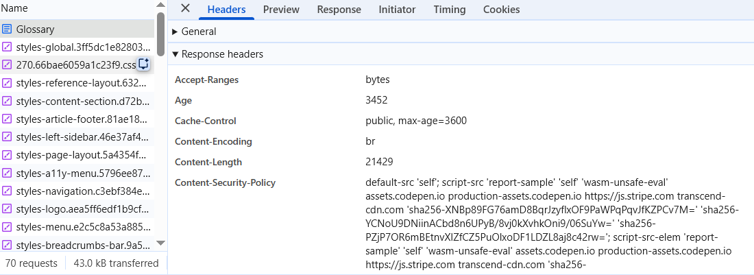Select the styles-left-sidebar.46e37af4 request
Viewport: 754px width, 275px height.
click(x=77, y=137)
